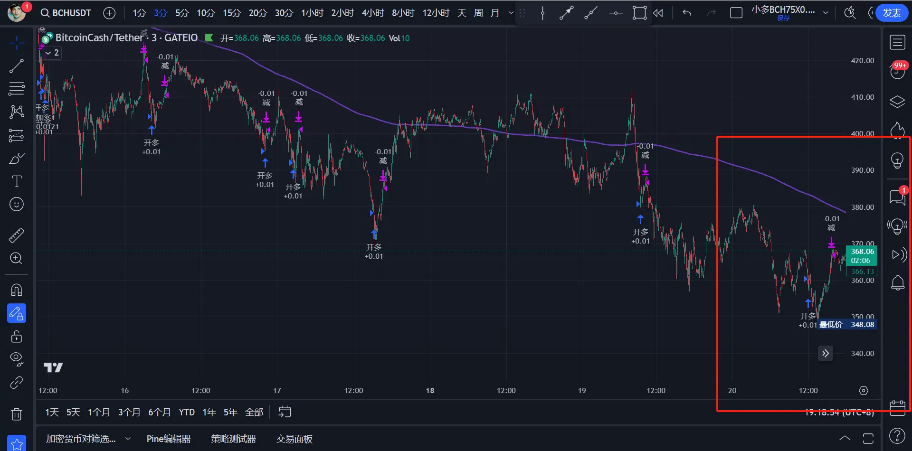
Task: Select the ruler measure tool
Action: point(17,235)
